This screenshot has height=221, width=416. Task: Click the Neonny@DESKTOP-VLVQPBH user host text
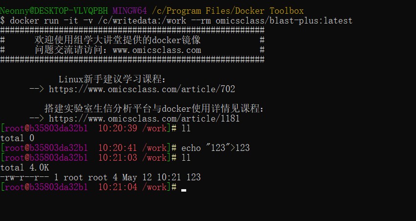[54, 11]
